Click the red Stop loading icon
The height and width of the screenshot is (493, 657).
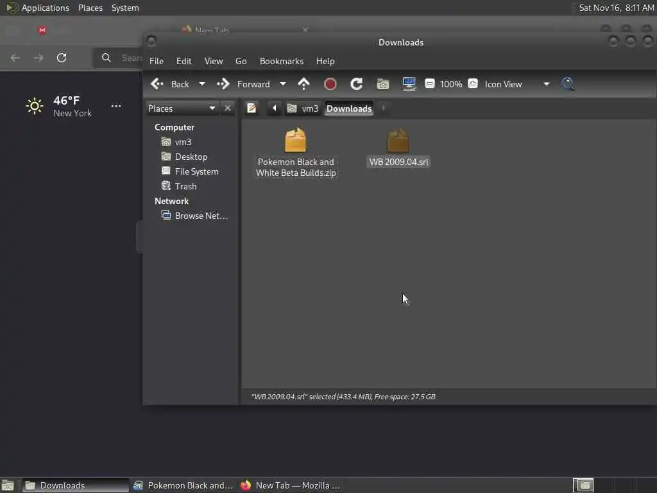click(330, 84)
